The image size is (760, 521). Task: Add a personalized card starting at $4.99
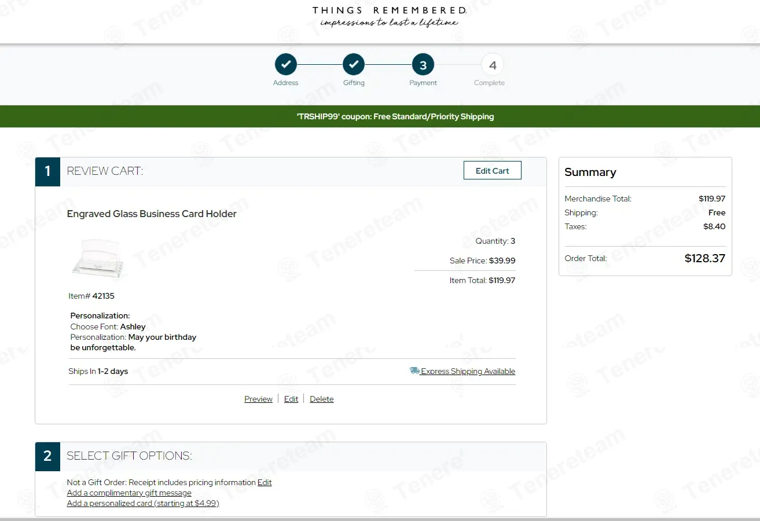click(x=143, y=503)
